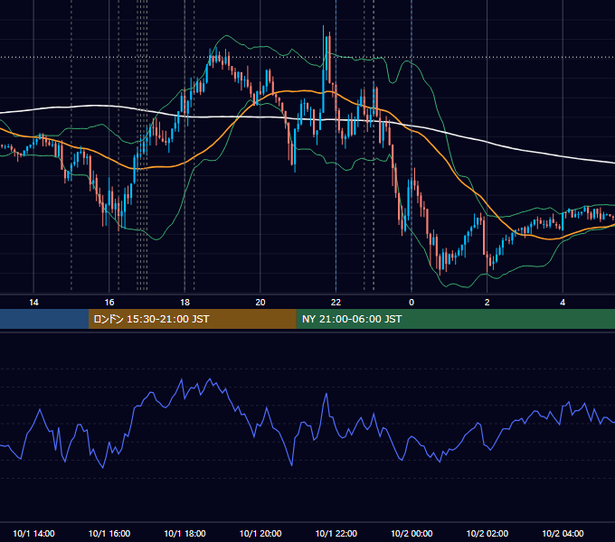615x542 pixels.
Task: Click the ロンドン 15:30-21:00 JST session bar
Action: tap(192, 319)
